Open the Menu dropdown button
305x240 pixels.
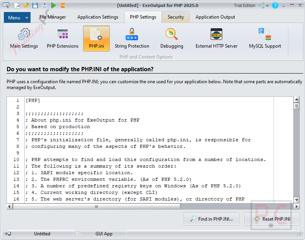click(17, 17)
